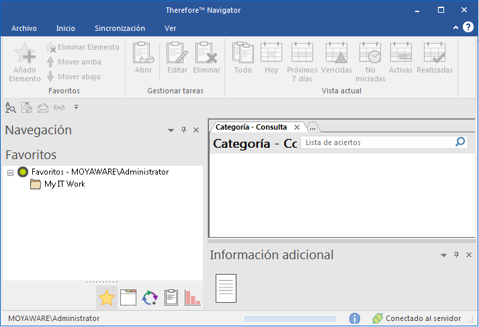Click the Editar task icon
The image size is (479, 327).
177,53
